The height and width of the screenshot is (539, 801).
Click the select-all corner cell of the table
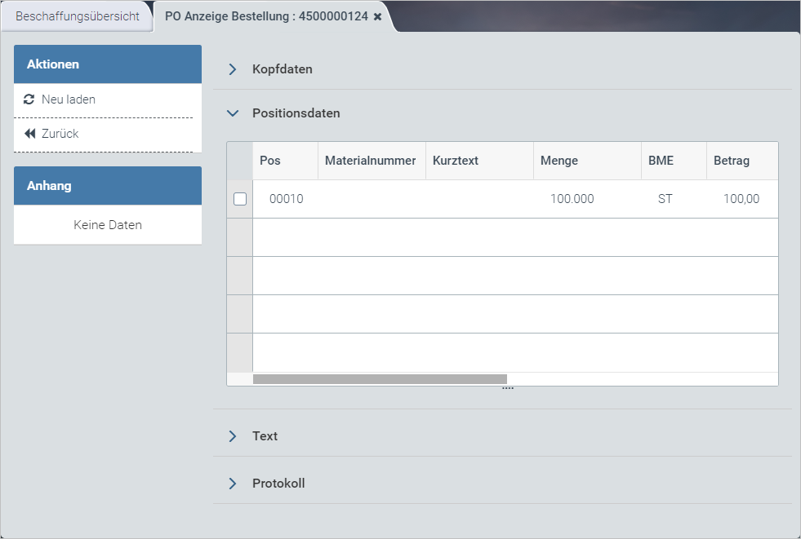tap(239, 161)
